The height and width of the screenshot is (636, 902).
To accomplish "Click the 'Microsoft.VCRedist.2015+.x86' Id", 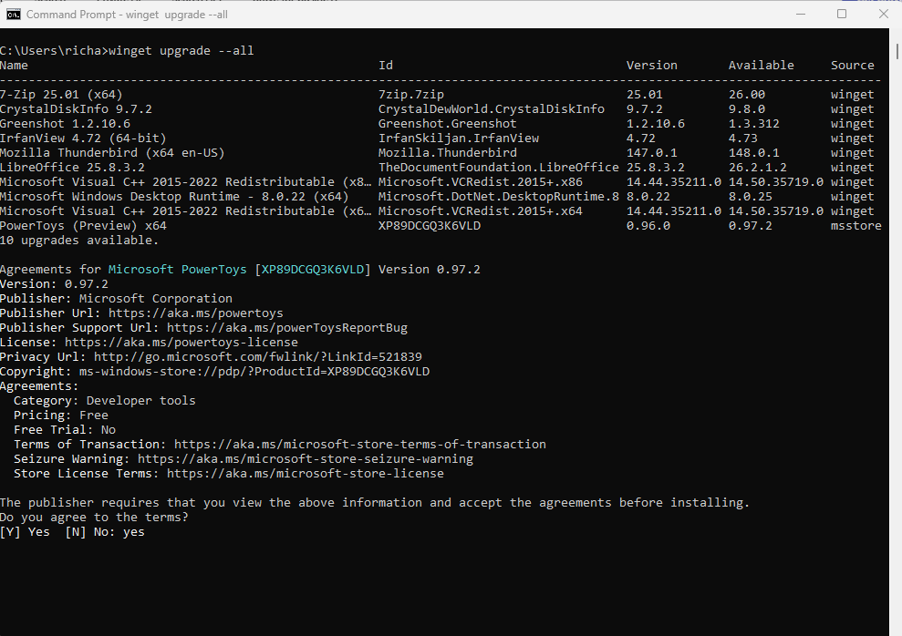I will (481, 182).
